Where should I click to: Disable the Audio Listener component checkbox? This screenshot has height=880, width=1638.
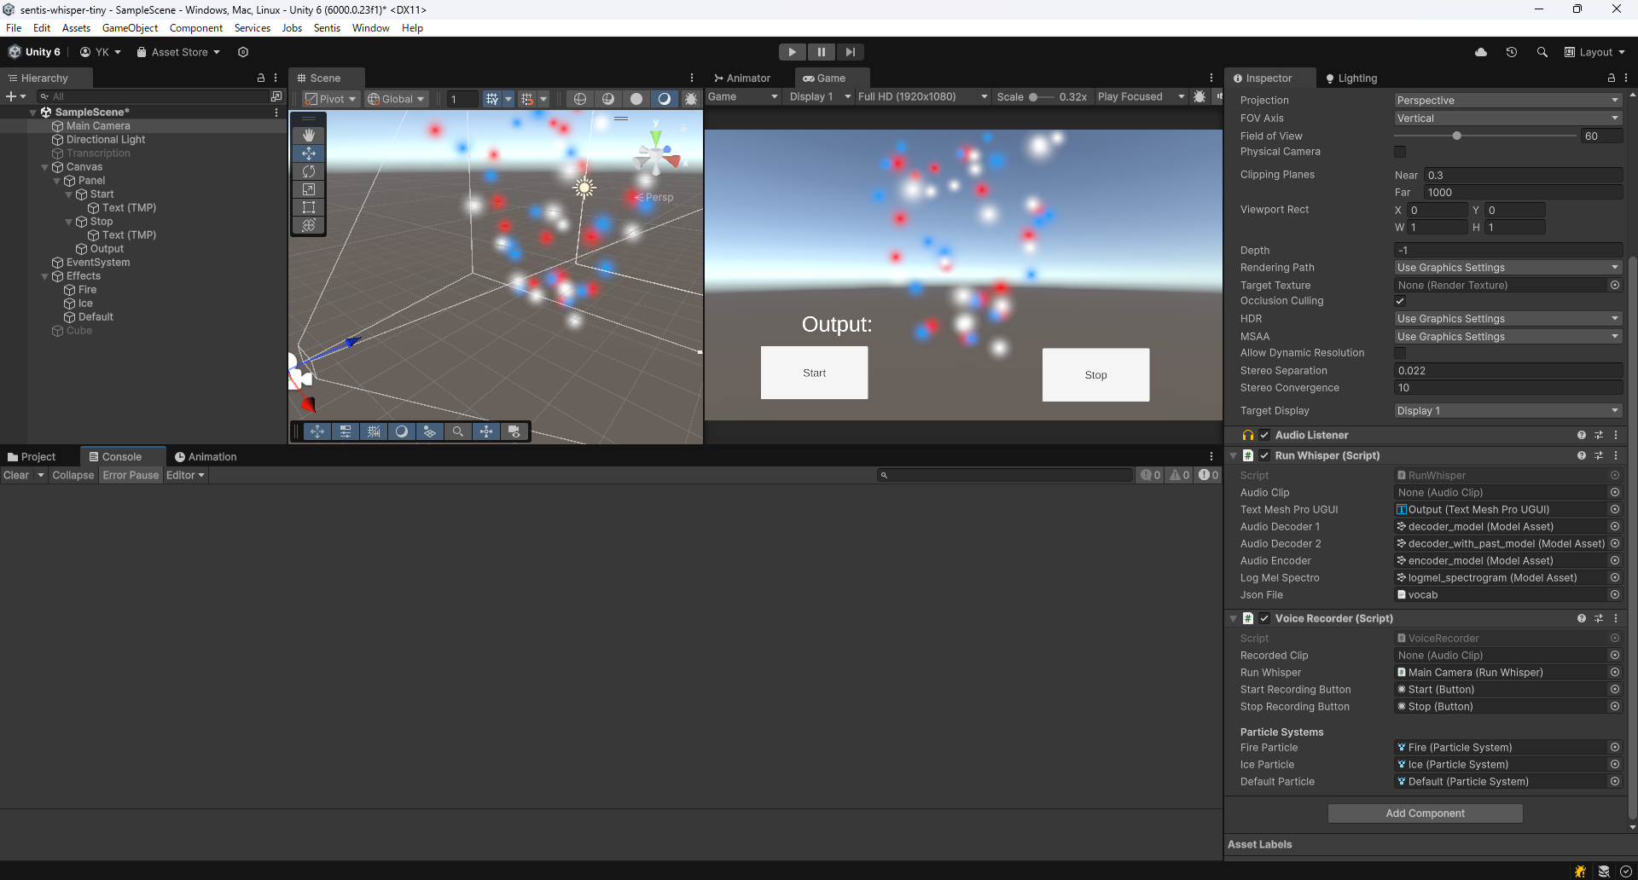(1264, 435)
